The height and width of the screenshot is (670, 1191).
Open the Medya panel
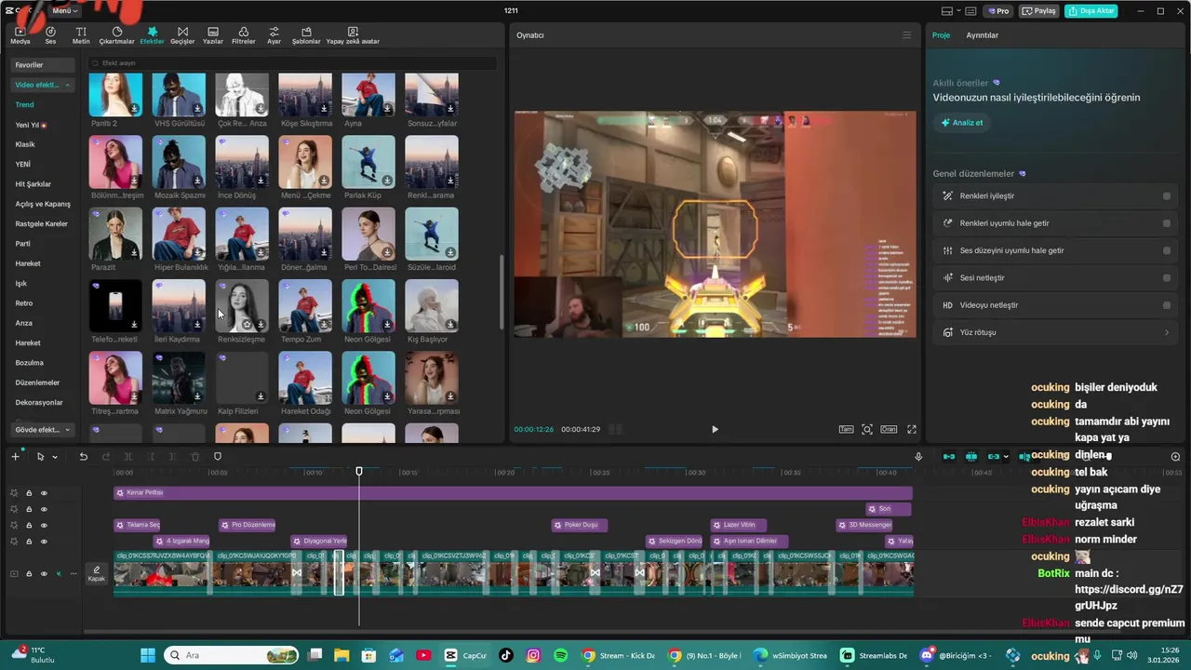pyautogui.click(x=20, y=35)
